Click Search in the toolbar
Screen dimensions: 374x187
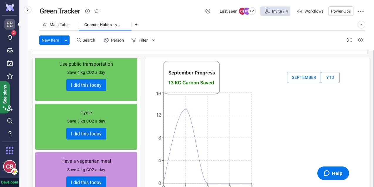pos(86,40)
